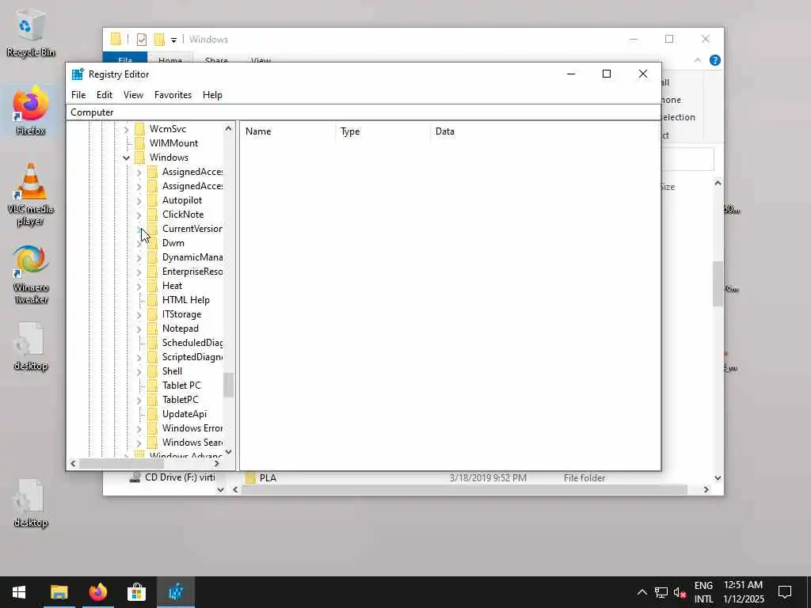Open the Edit menu in Registry Editor
The image size is (811, 608).
coord(105,95)
